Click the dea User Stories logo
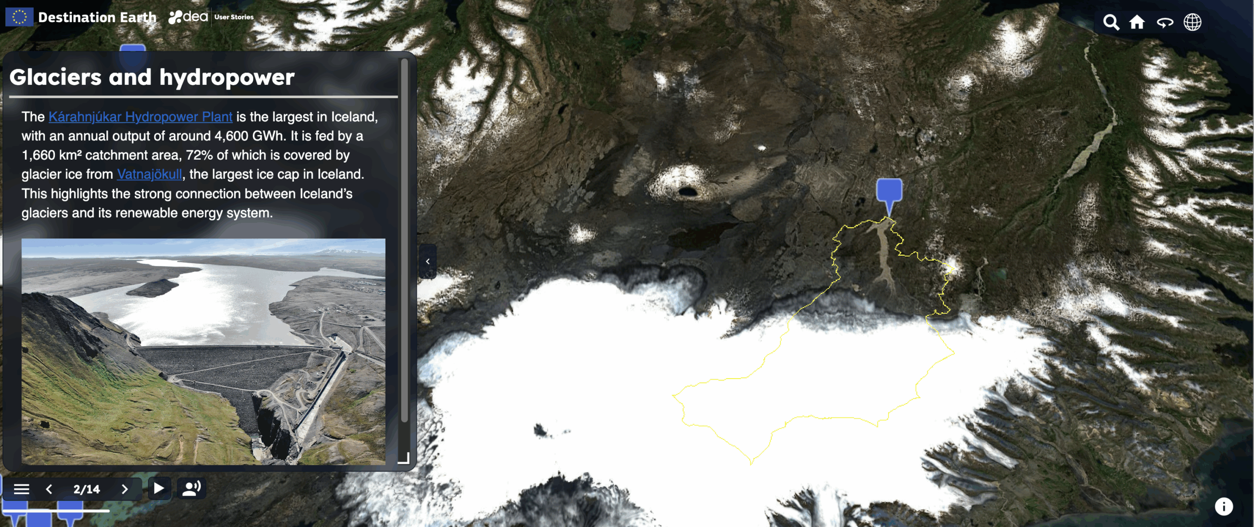The width and height of the screenshot is (1254, 527). tap(211, 17)
